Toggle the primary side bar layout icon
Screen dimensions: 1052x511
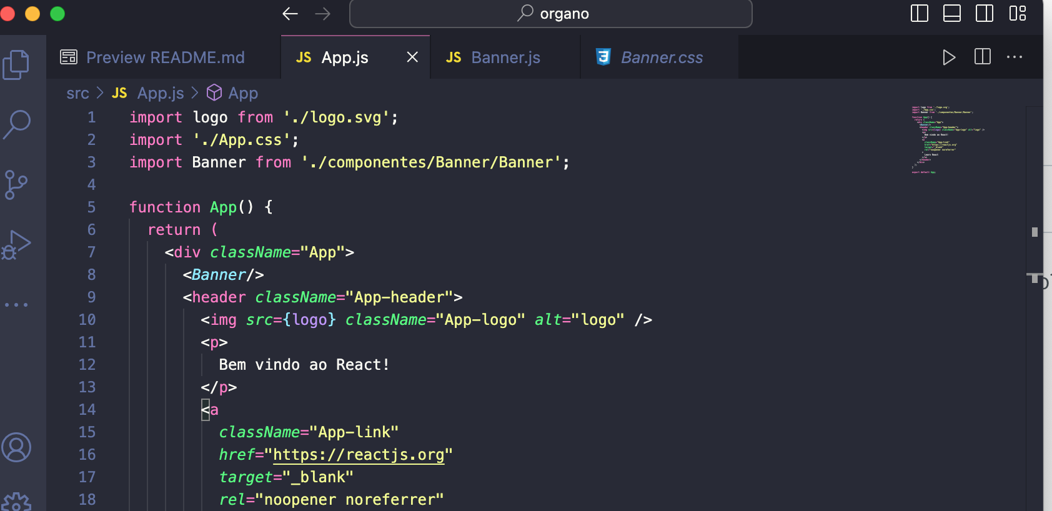click(x=920, y=13)
